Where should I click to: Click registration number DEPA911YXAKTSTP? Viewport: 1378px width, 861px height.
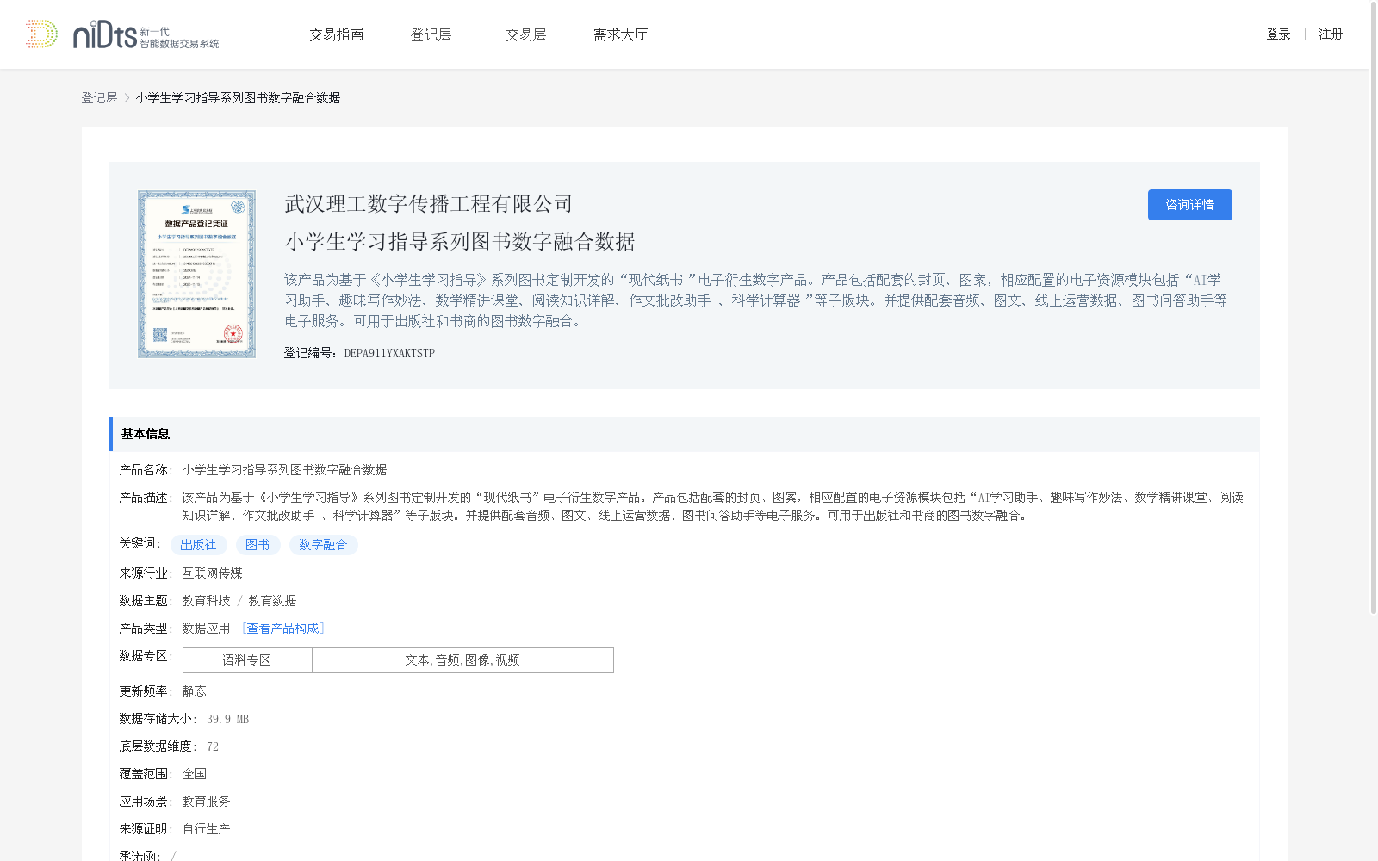tap(389, 353)
